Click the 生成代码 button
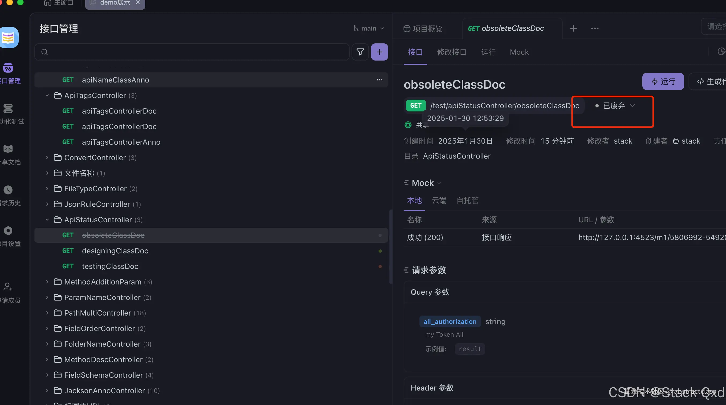726x405 pixels. [708, 82]
